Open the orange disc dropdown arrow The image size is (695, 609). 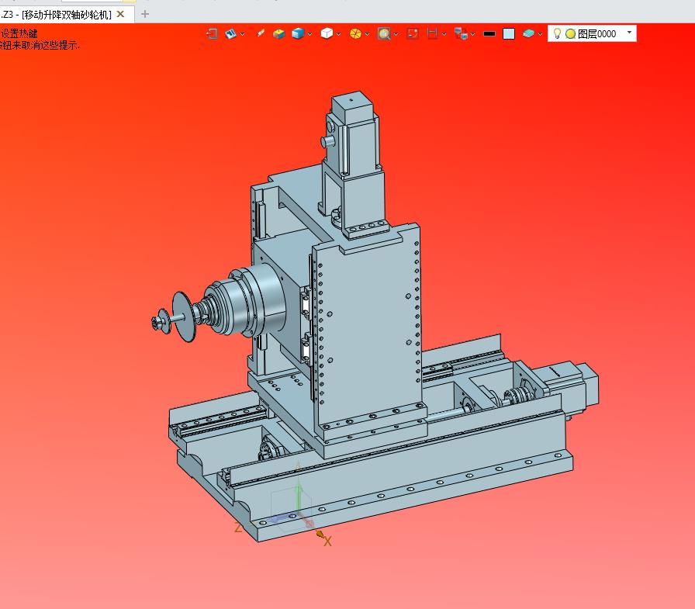tap(368, 34)
